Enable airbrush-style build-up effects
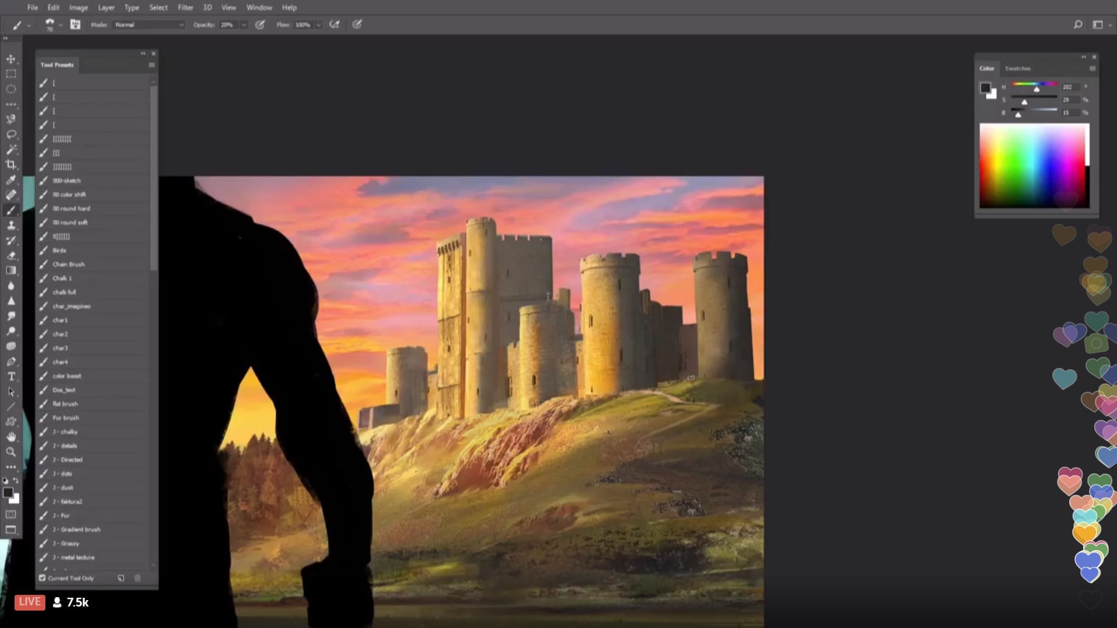The image size is (1117, 628). tap(335, 24)
